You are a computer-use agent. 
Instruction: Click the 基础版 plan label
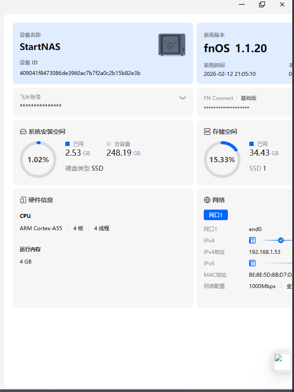(x=248, y=98)
